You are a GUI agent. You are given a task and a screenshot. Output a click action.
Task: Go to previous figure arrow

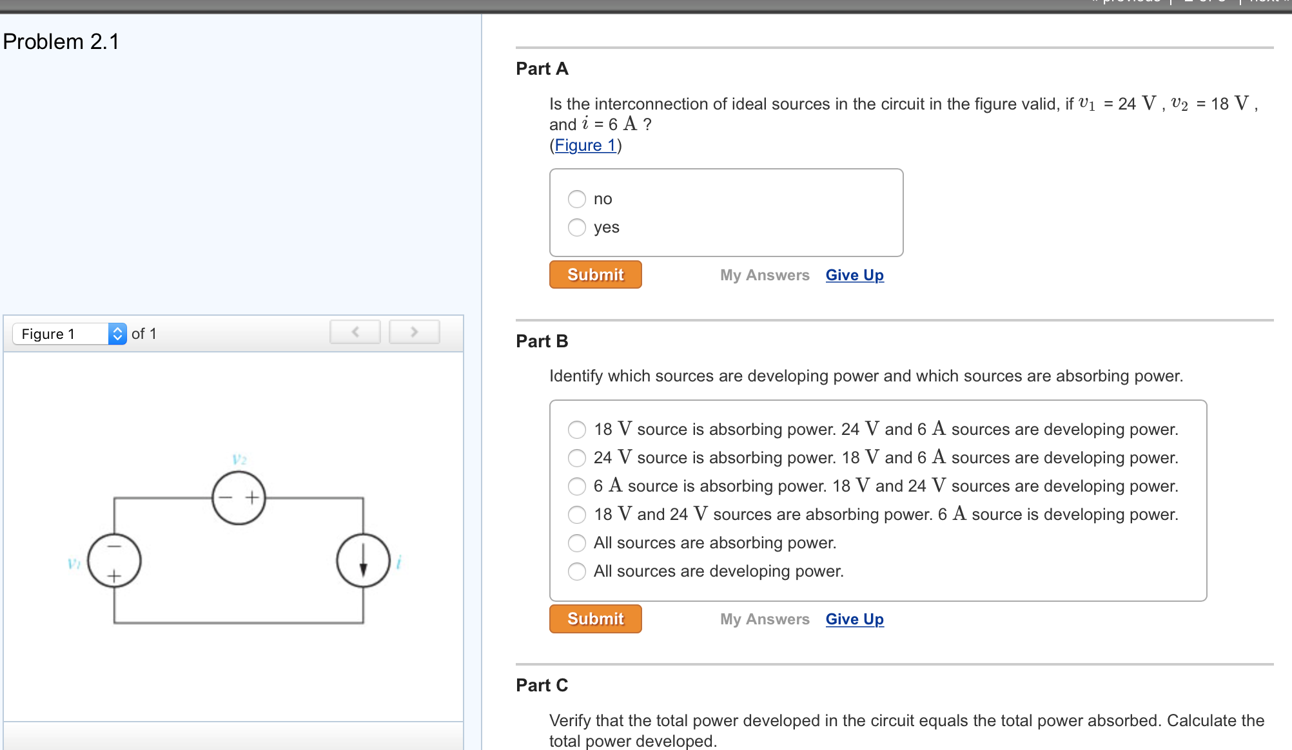pos(355,332)
